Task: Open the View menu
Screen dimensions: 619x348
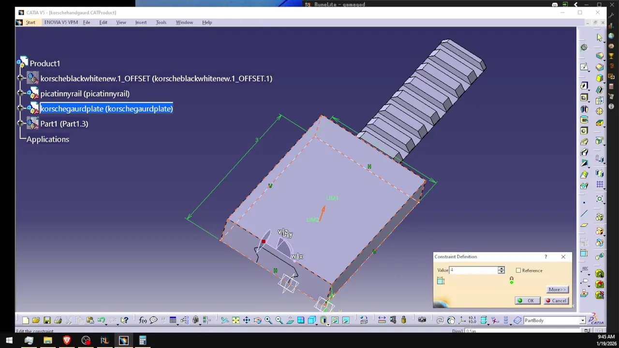Action: (x=121, y=22)
